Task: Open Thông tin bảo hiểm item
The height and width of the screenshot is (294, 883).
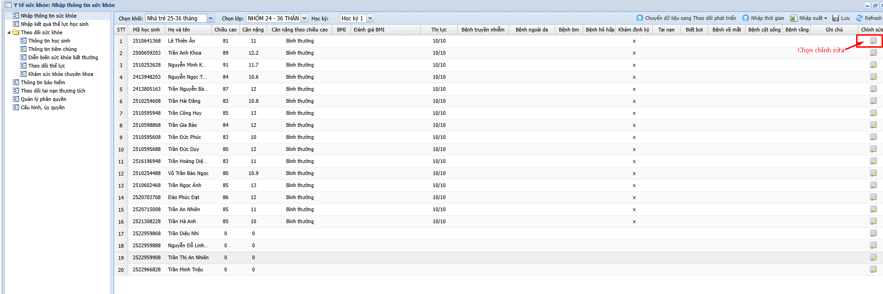Action: 43,82
